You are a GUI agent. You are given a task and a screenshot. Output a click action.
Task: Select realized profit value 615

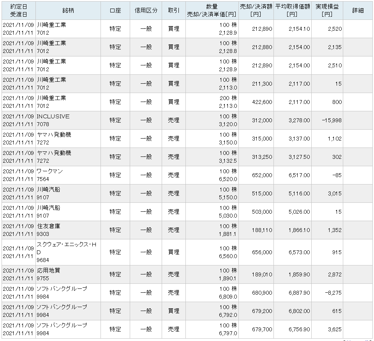click(337, 311)
